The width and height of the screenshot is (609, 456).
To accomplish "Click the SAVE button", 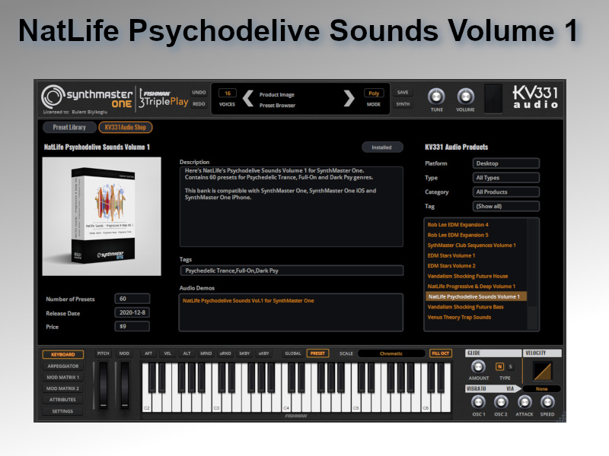I will pos(403,92).
